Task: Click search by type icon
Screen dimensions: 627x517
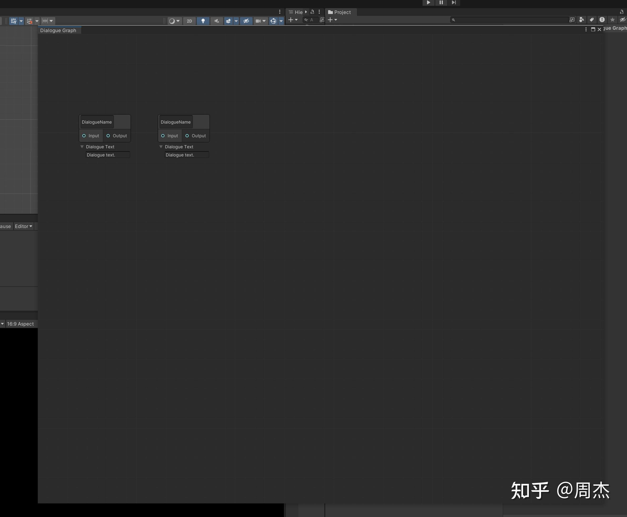Action: click(x=581, y=20)
